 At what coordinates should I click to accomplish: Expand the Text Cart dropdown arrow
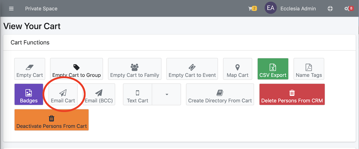167,94
